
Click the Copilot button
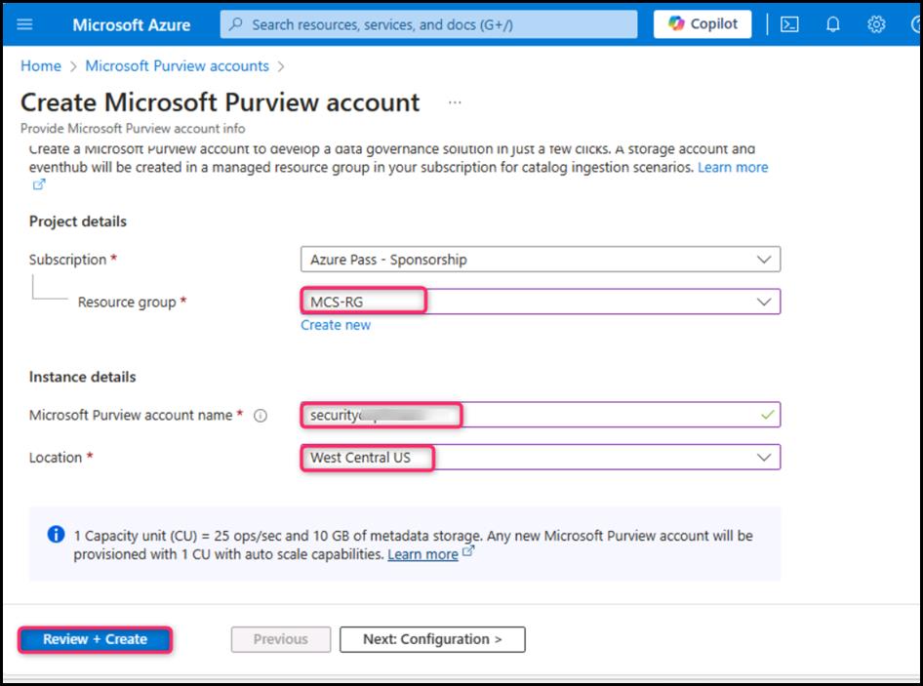point(702,24)
